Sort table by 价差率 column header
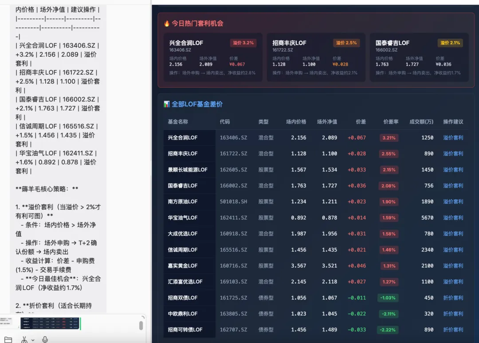 pos(391,122)
